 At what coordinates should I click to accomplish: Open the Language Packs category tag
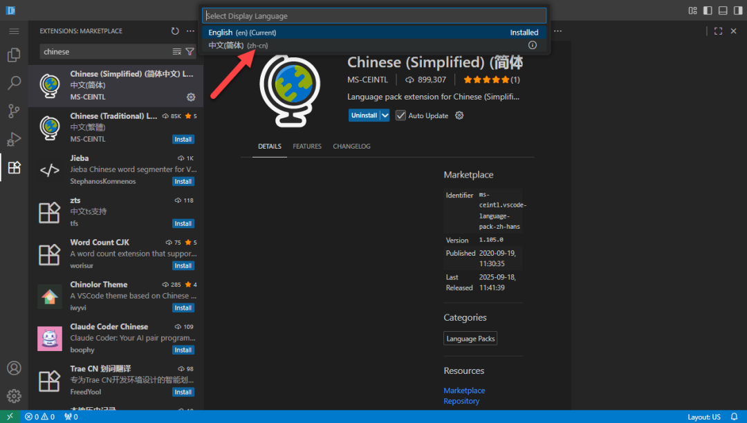[x=470, y=338]
